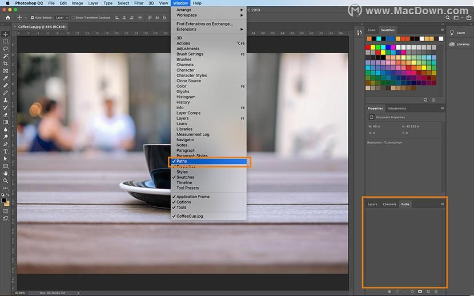
Task: Click the trash icon in Swatches panel
Action: [433, 100]
